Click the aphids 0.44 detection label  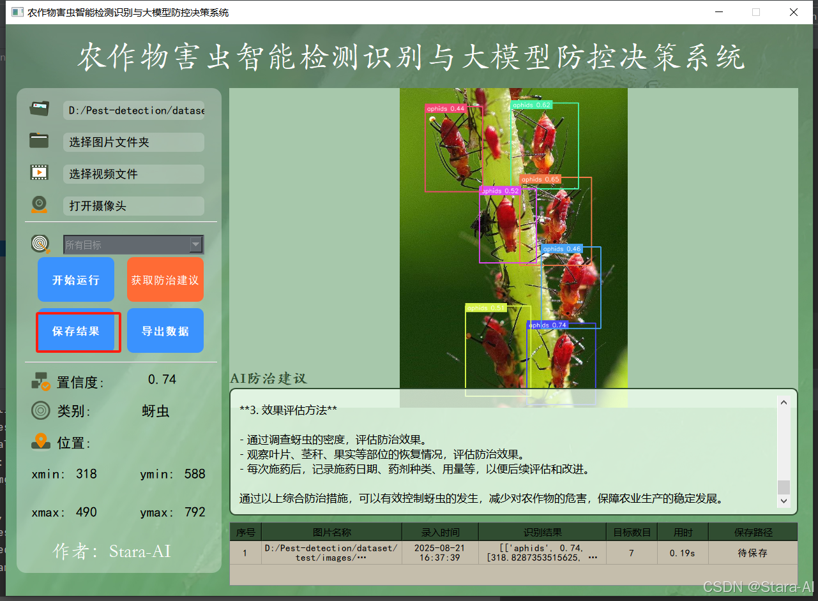tap(446, 108)
